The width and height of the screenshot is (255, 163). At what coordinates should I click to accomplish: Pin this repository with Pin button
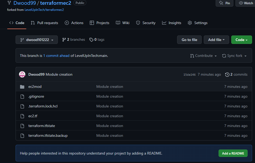point(224,3)
